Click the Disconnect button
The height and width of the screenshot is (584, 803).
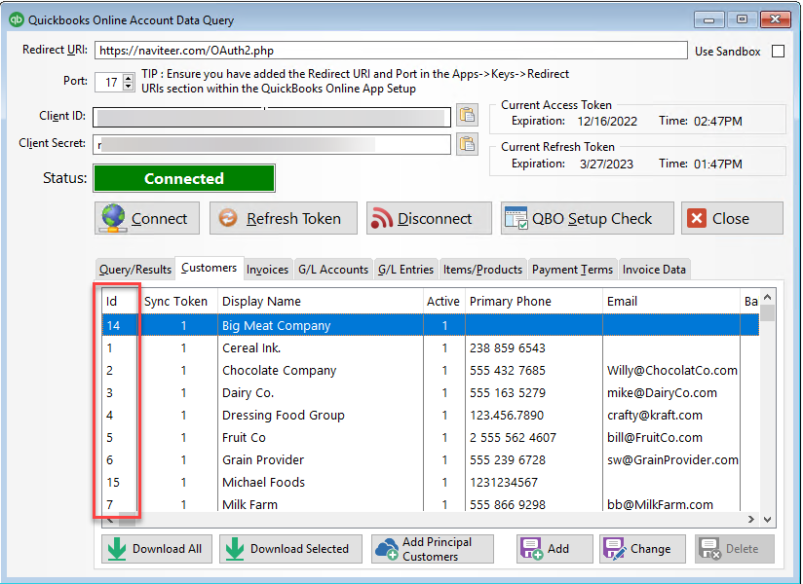429,218
